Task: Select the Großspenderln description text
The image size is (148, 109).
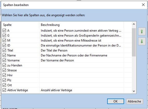Action: coord(81,36)
